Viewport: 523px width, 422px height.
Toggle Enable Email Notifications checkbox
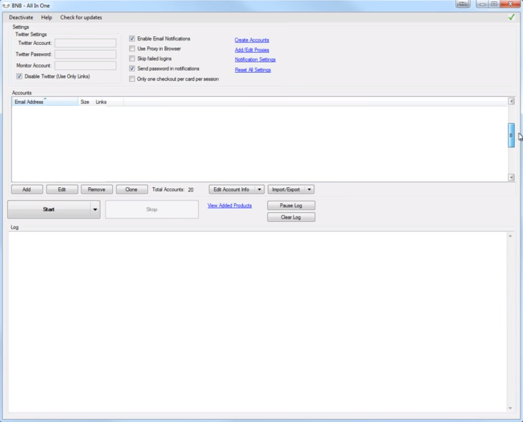(x=132, y=39)
